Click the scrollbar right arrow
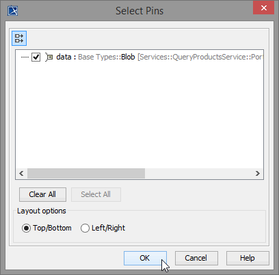The image size is (279, 275). [258, 174]
